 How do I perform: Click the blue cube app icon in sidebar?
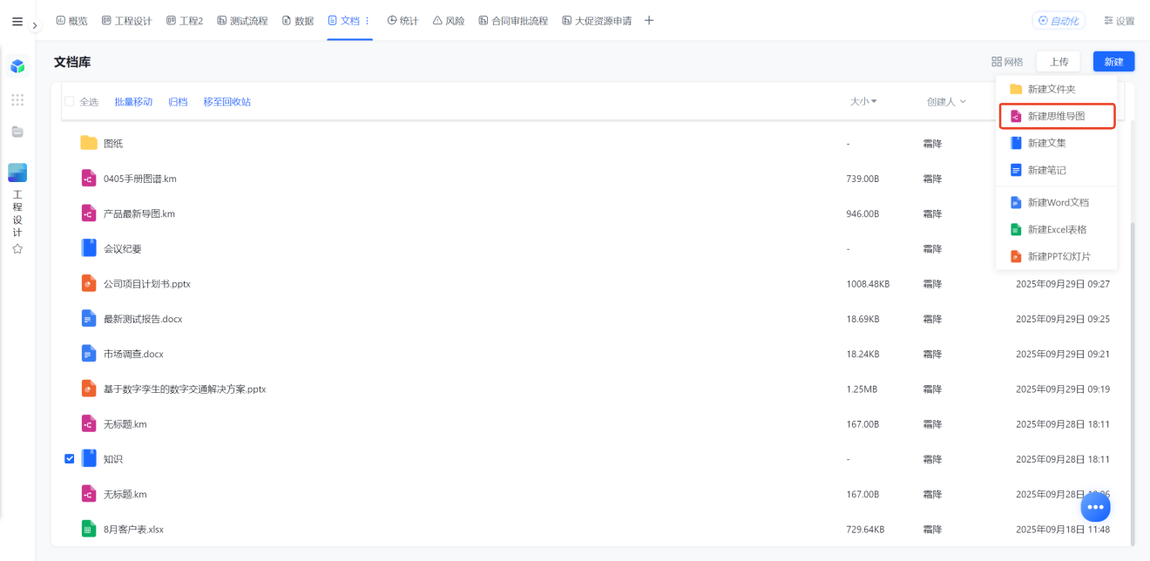pos(17,66)
